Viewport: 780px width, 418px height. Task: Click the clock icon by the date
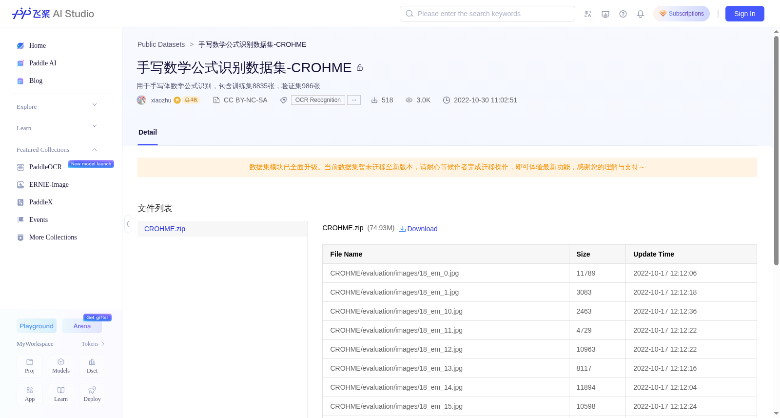pos(447,100)
